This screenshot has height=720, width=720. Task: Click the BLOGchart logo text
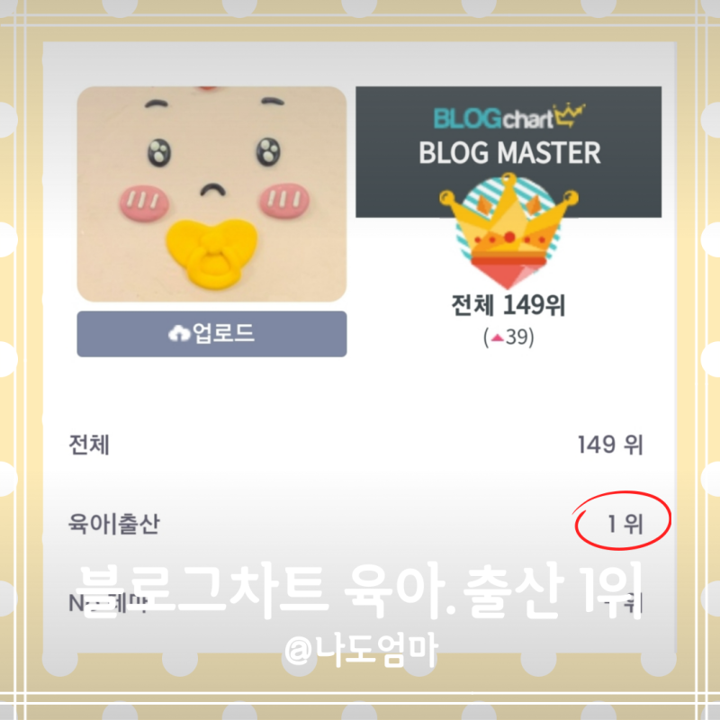(493, 119)
